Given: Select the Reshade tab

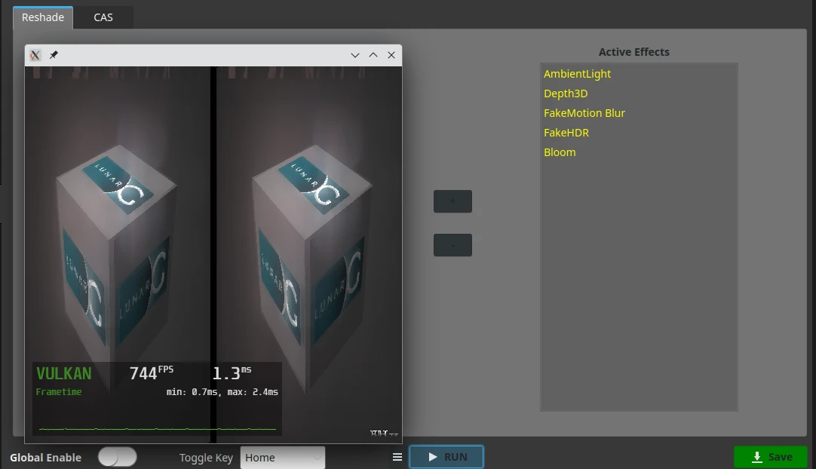Looking at the screenshot, I should (43, 17).
